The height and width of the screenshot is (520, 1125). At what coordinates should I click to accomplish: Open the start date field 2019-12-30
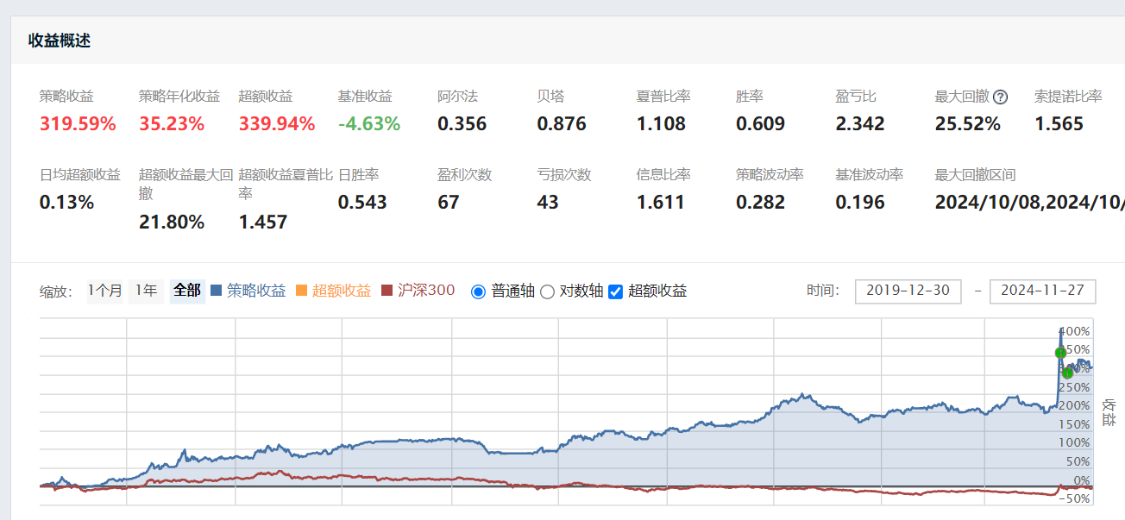point(908,291)
